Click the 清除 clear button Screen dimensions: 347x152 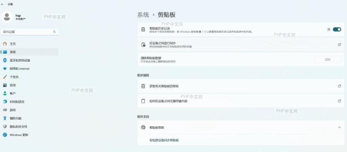point(327,59)
